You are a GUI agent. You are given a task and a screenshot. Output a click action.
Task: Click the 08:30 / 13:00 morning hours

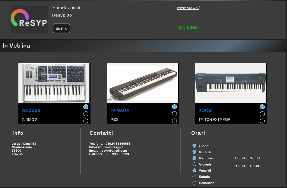(247, 158)
